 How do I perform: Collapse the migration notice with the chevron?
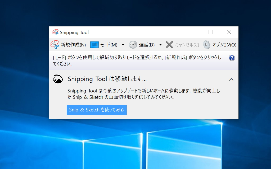231,79
